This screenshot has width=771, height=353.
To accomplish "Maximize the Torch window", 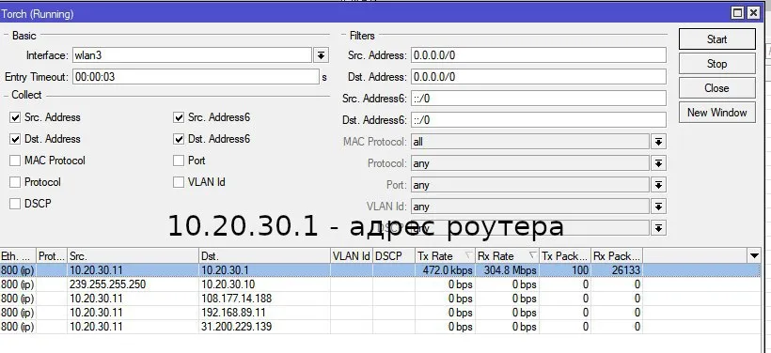I will [737, 13].
